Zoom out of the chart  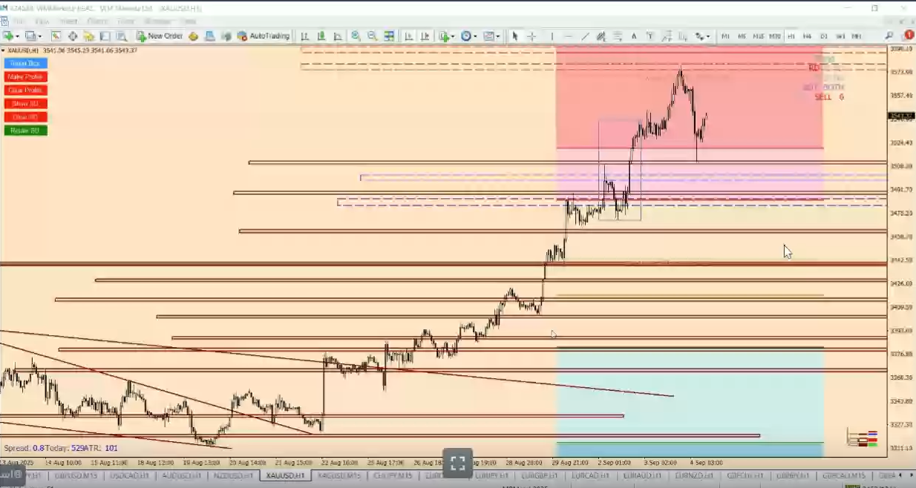[372, 36]
